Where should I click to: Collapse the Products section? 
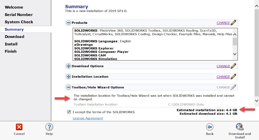(x=68, y=23)
